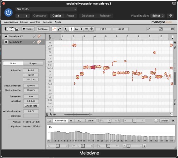Click the Comparar button
The width and height of the screenshot is (178, 158).
(40, 16)
